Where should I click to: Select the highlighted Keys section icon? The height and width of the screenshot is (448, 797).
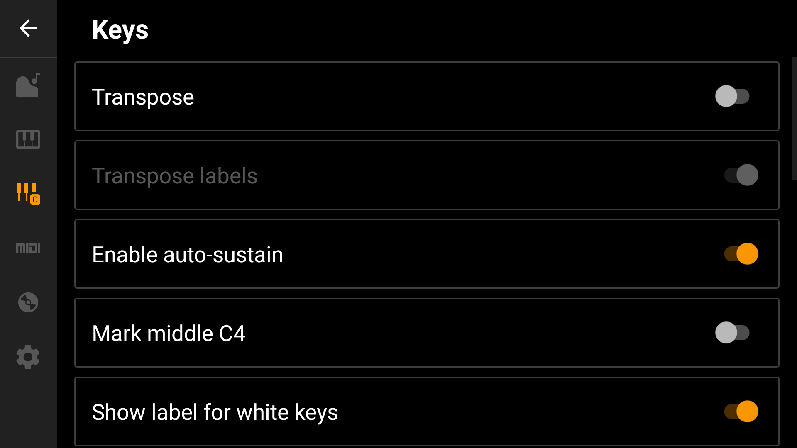(28, 194)
